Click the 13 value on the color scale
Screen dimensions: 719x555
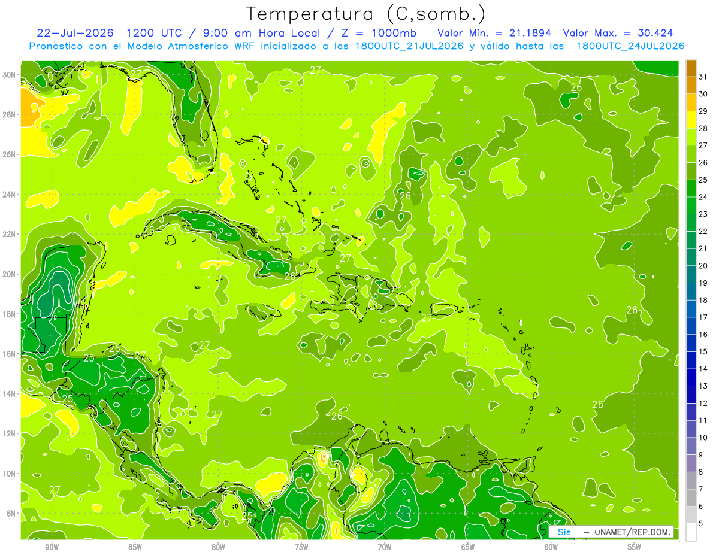pyautogui.click(x=703, y=386)
